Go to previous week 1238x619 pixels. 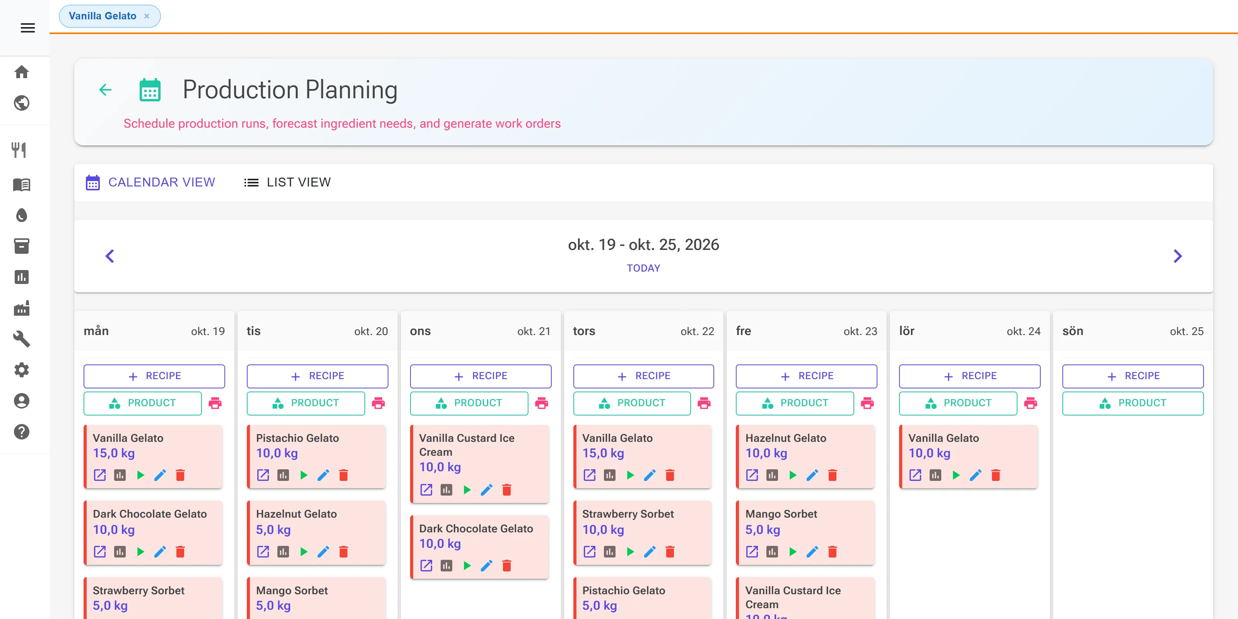[109, 256]
